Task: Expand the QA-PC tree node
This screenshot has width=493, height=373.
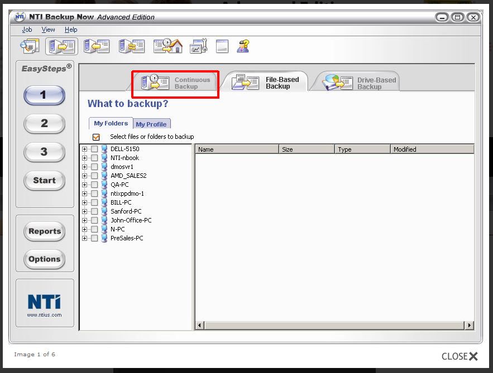Action: click(84, 185)
